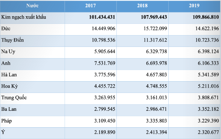Screen dimensions: 221x139
Task: Click the Hoa Kỳ row label
Action: click(x=9, y=86)
